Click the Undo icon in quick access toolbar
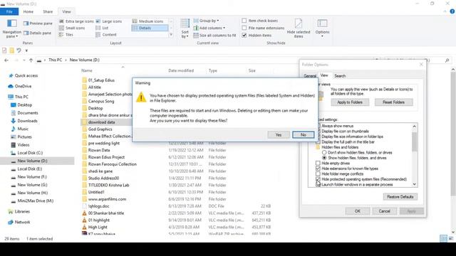Viewport: 456px width, 256px height. 19,50
